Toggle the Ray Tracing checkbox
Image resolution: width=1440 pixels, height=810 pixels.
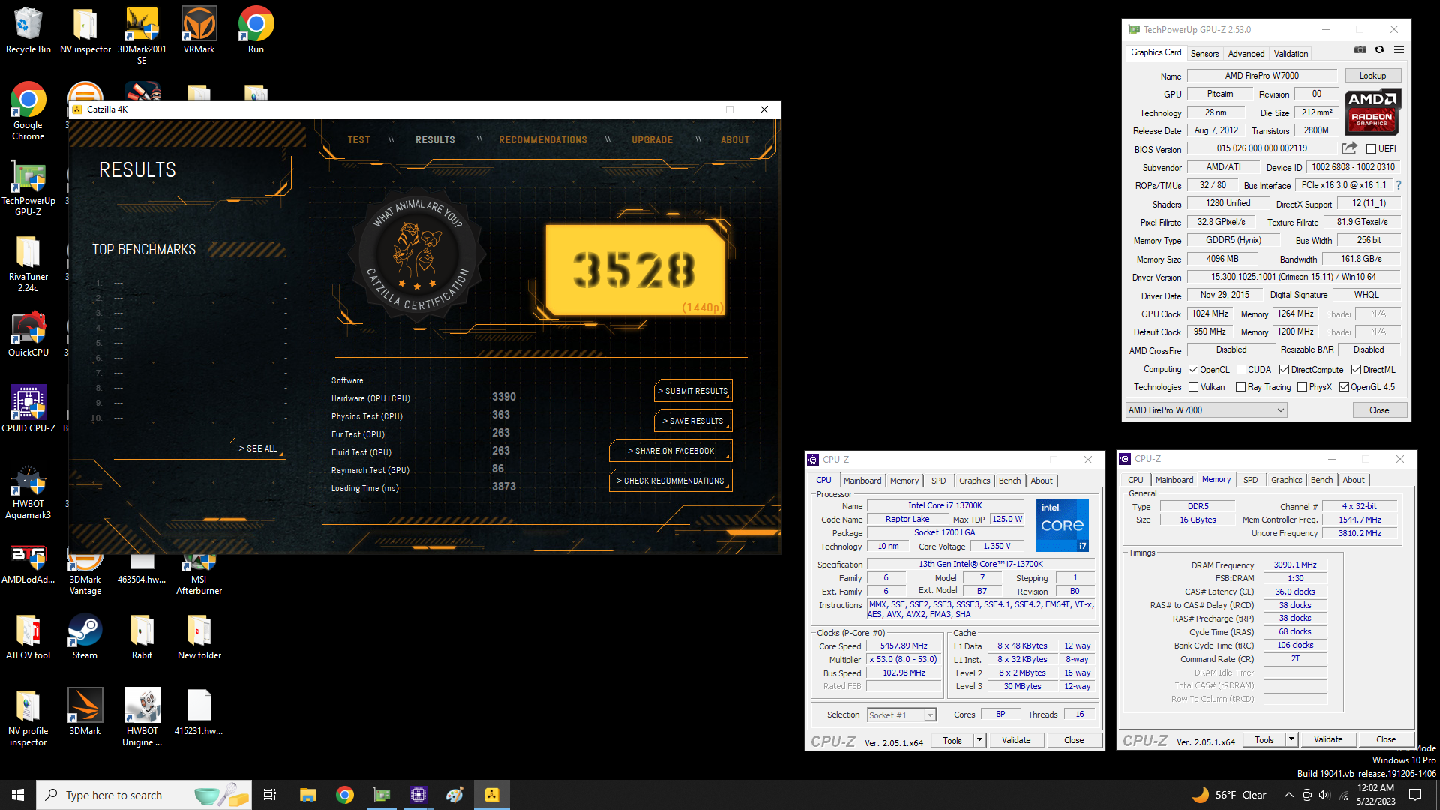click(x=1241, y=387)
